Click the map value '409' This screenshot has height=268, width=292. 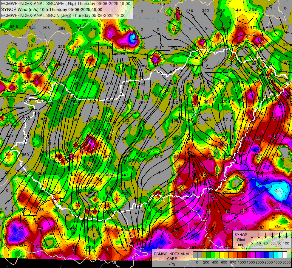coord(124,230)
